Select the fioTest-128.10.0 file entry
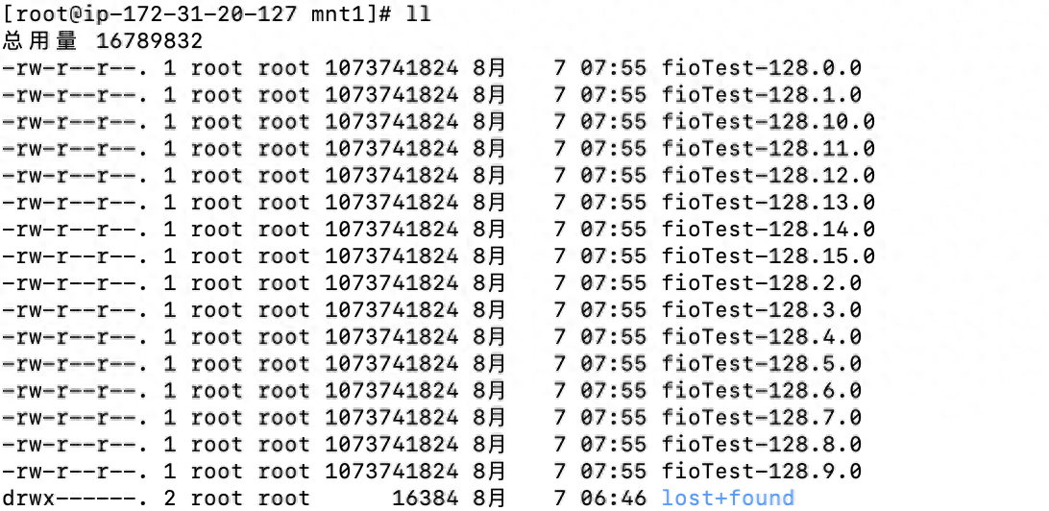Screen dimensions: 1049x511 point(768,122)
